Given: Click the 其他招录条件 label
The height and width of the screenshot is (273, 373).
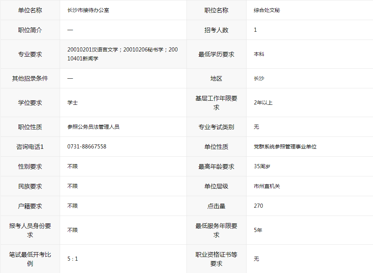Looking at the screenshot, I should pyautogui.click(x=30, y=78).
